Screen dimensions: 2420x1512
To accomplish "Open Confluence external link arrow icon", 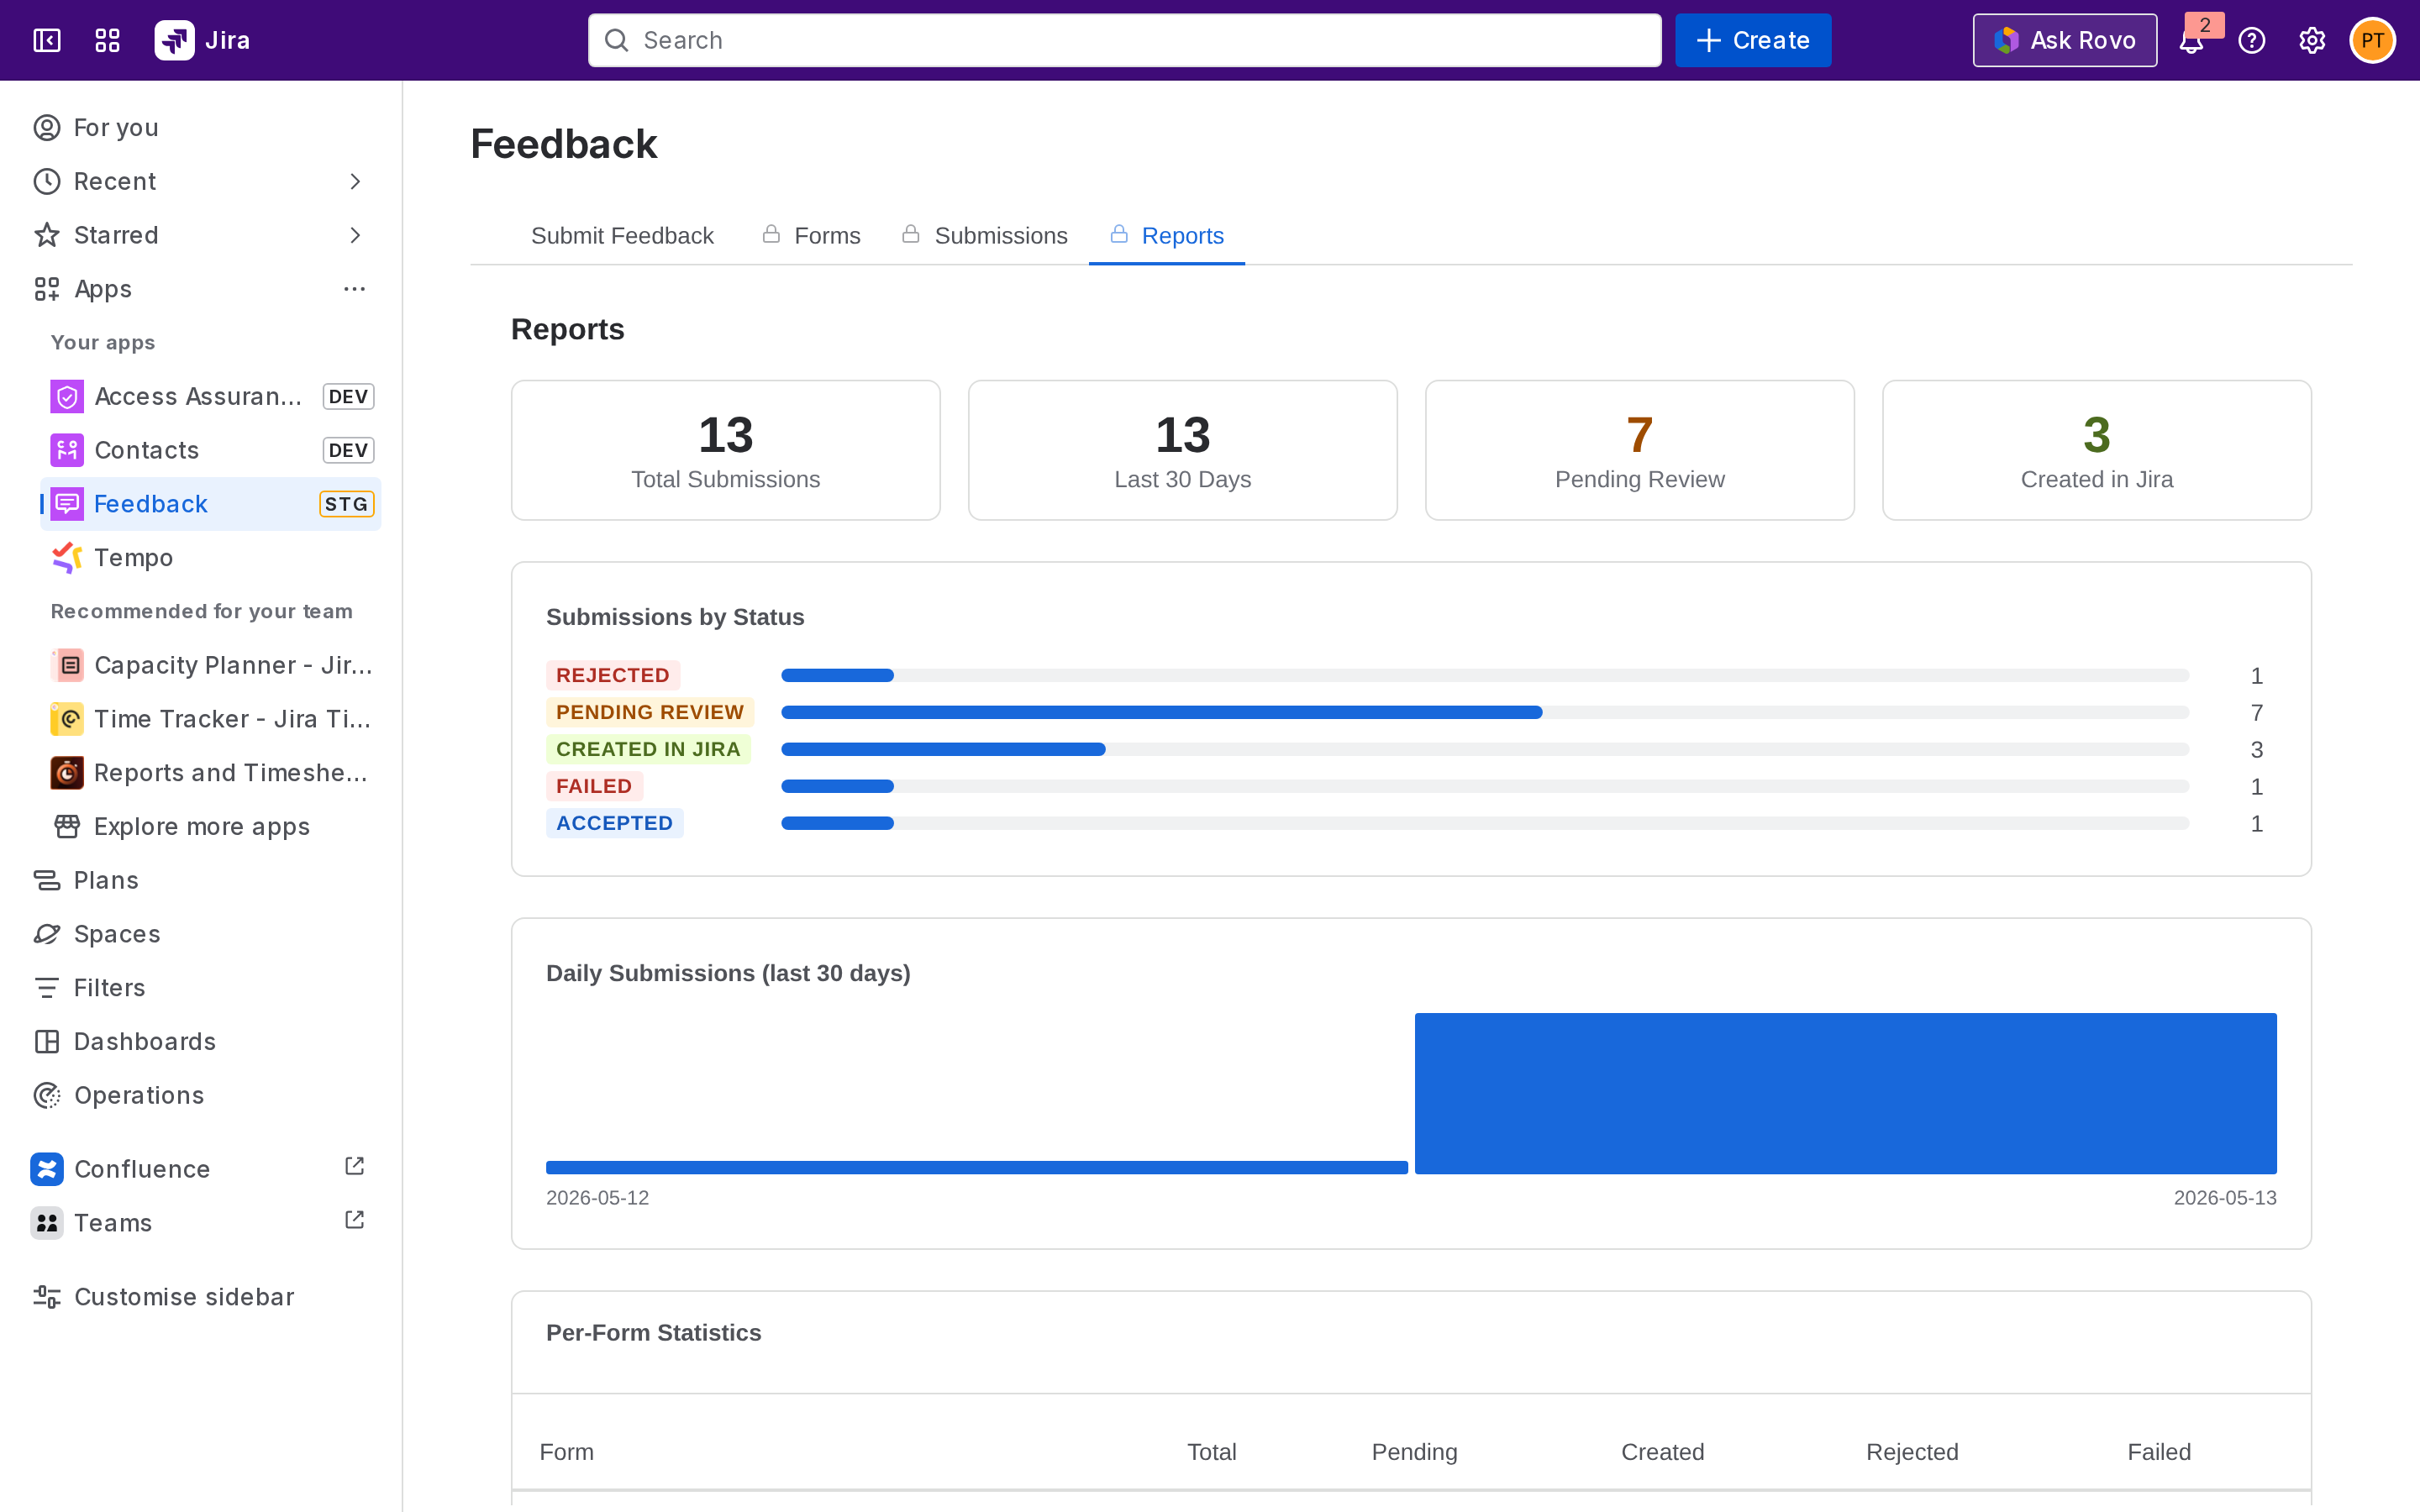I will [x=354, y=1166].
